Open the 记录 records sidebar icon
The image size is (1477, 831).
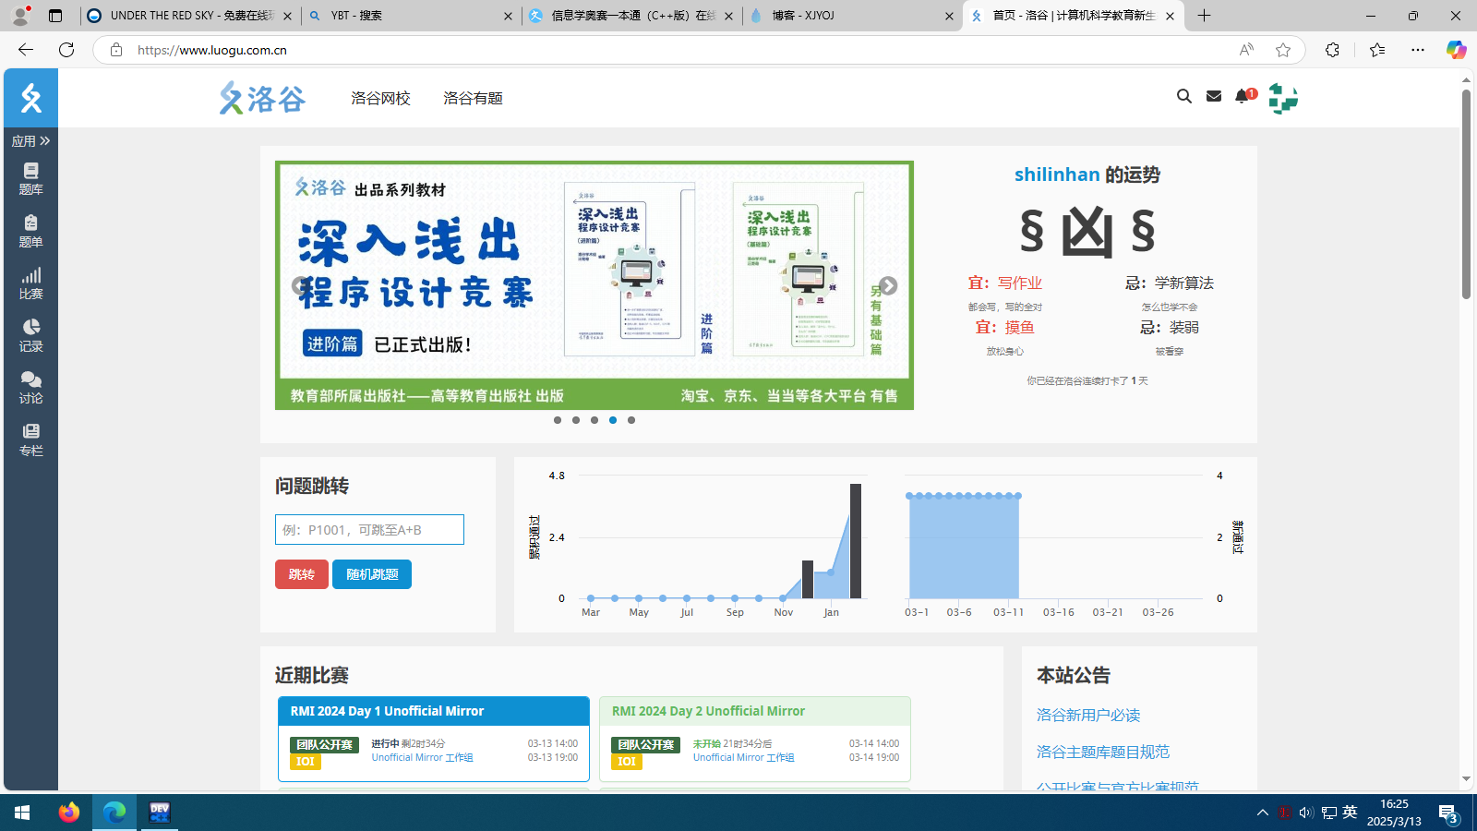30,335
